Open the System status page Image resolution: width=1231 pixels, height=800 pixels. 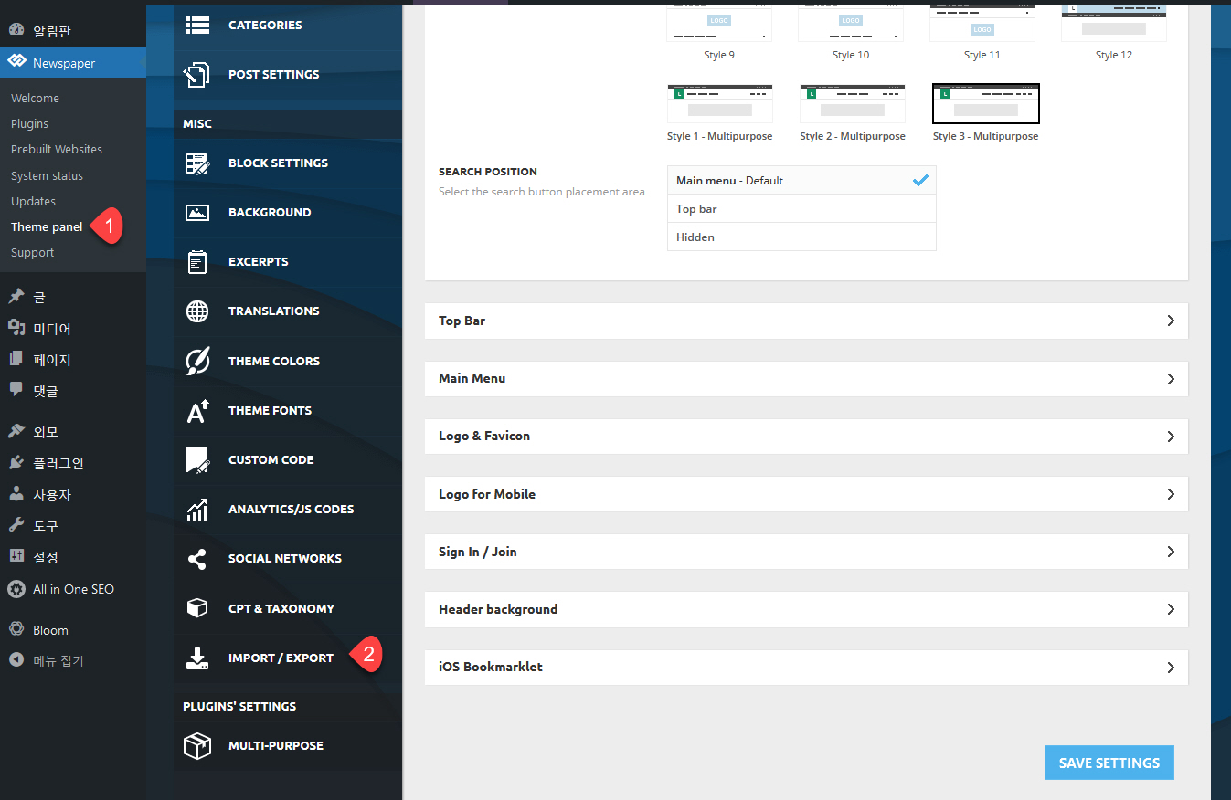coord(47,175)
